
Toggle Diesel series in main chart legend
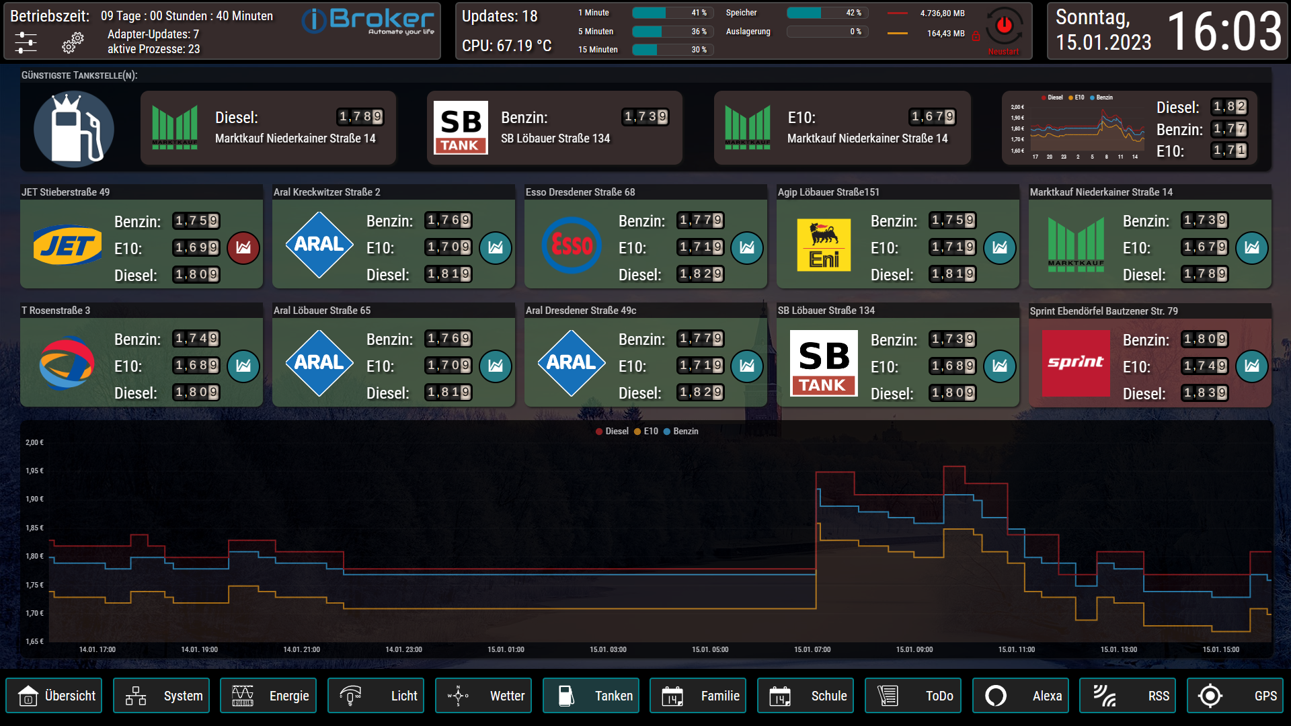coord(612,432)
